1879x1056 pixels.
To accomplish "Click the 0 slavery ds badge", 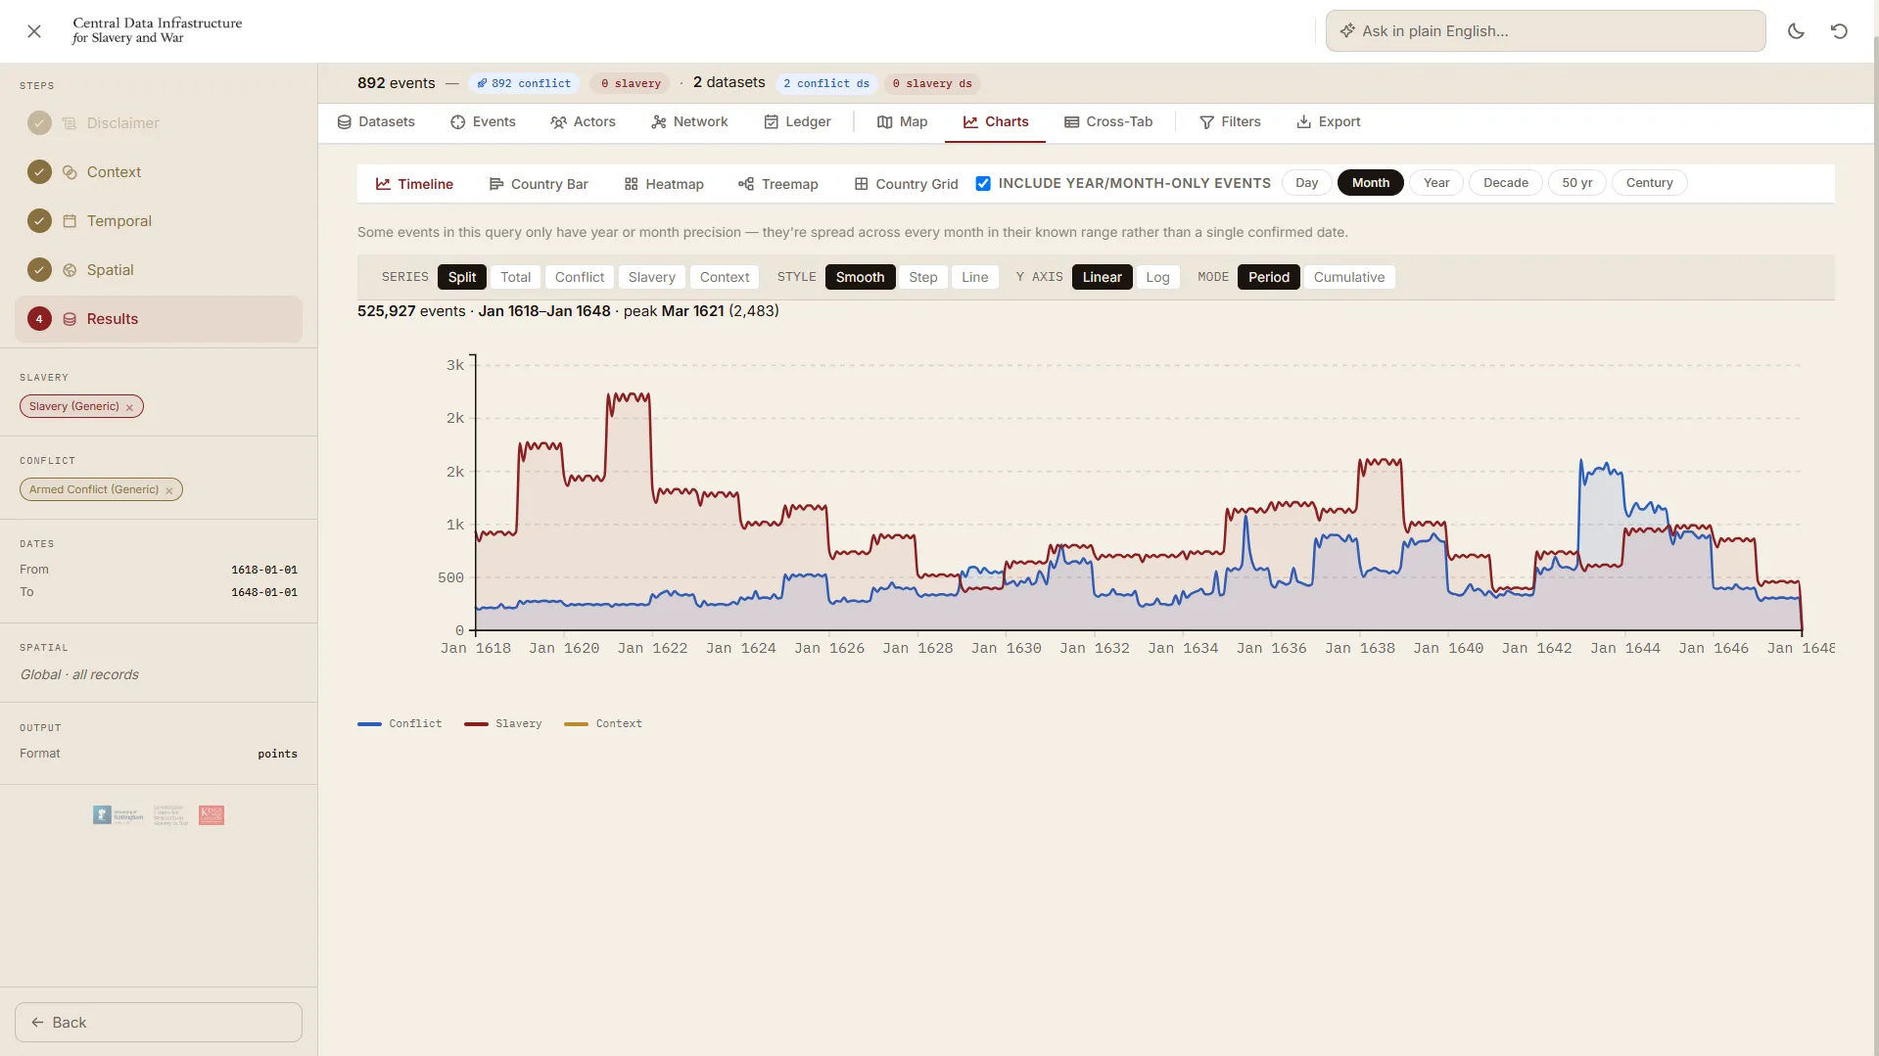I will pyautogui.click(x=932, y=84).
